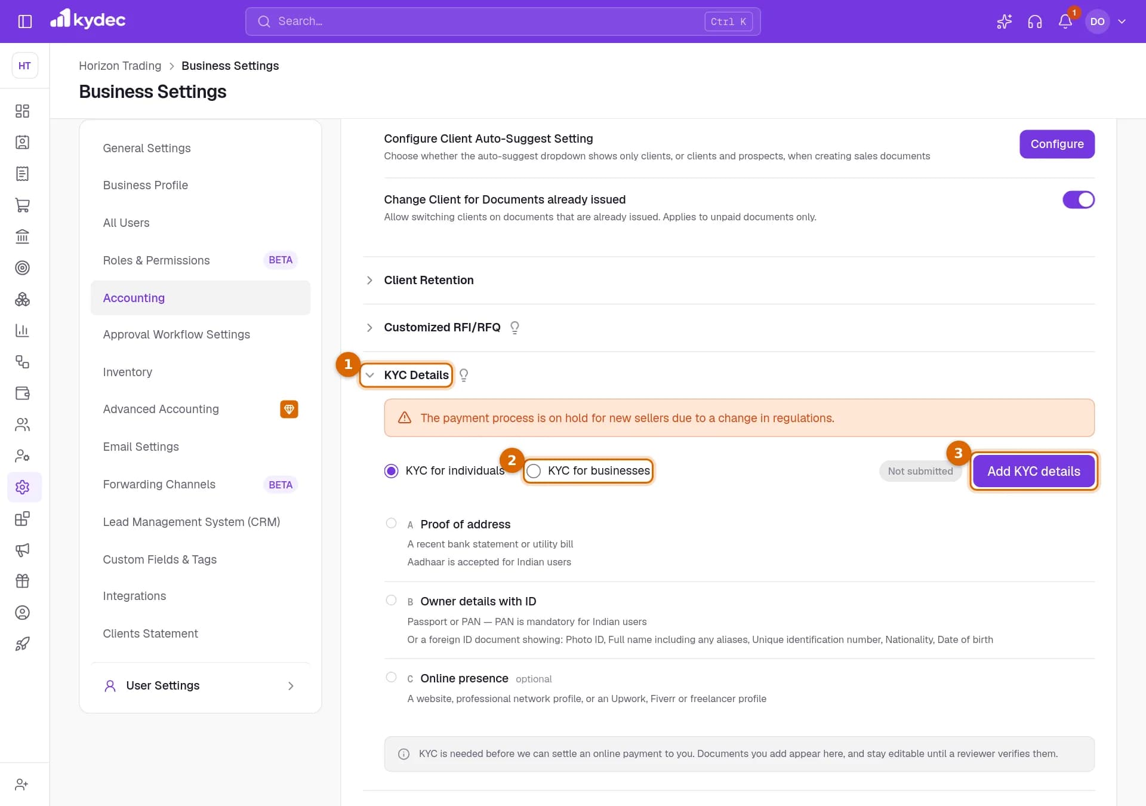Open the dashboard grid icon in sidebar
Viewport: 1146px width, 806px height.
click(22, 111)
